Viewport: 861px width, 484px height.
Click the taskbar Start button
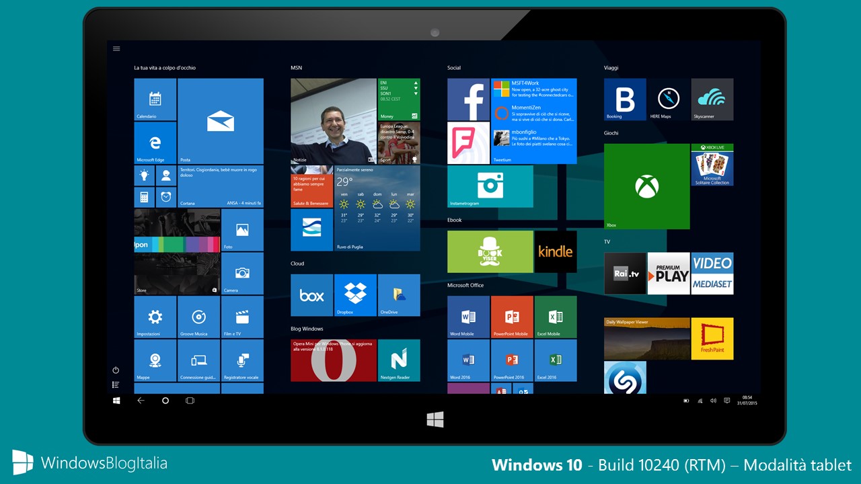116,401
